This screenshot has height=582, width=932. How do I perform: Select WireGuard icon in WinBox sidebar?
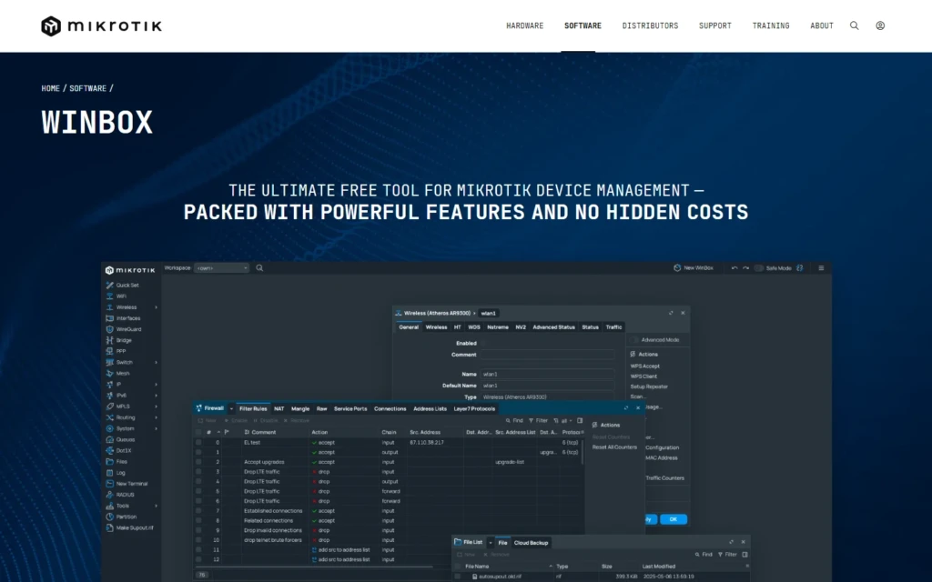(109, 329)
